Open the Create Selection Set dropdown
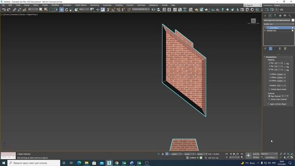The width and height of the screenshot is (295, 166). pos(141,9)
